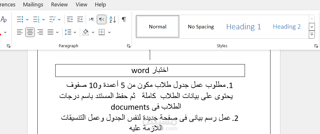Open the View tab
The height and width of the screenshot is (134, 320).
click(81, 4)
